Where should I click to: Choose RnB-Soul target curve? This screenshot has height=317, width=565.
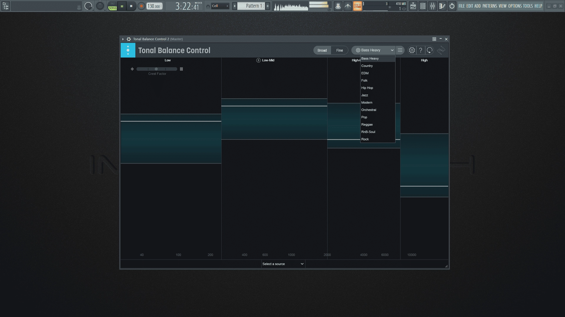pos(378,132)
